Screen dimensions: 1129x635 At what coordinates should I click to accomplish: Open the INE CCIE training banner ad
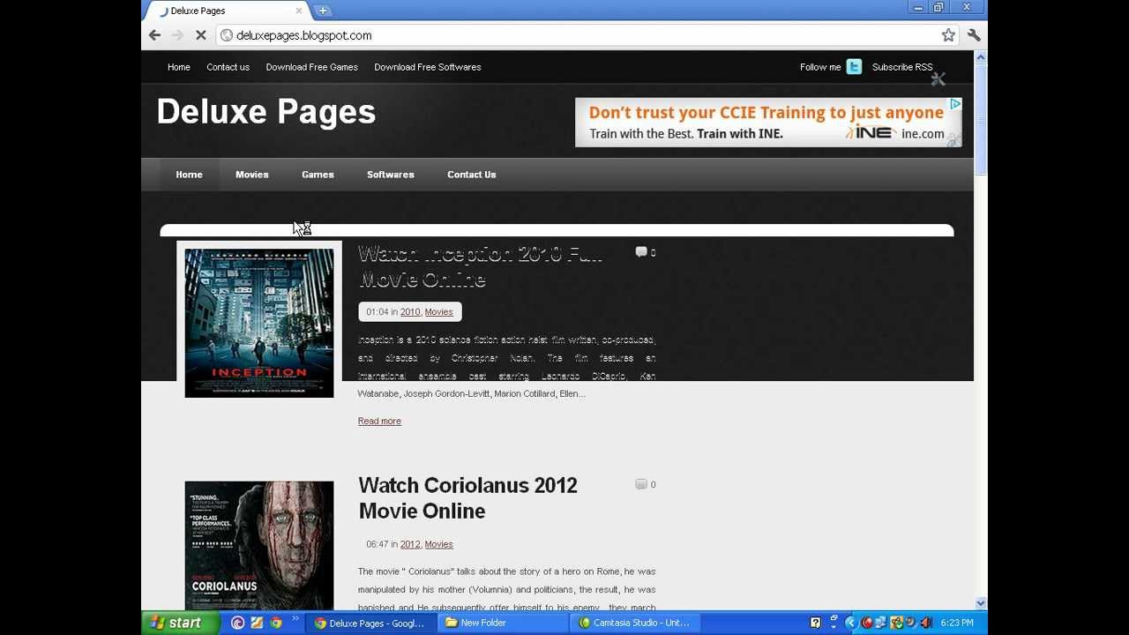pyautogui.click(x=768, y=123)
